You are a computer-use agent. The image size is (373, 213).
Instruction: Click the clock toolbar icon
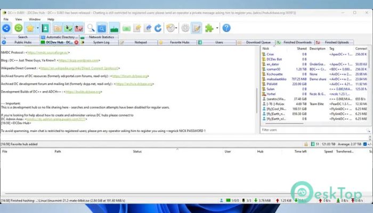click(x=171, y=28)
